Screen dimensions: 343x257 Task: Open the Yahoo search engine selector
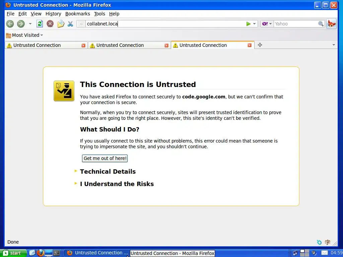(x=267, y=24)
